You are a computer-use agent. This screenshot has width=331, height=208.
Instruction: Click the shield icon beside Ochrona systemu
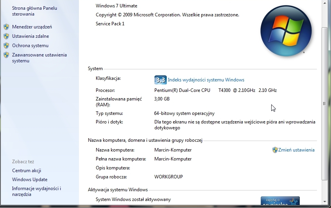click(6, 46)
